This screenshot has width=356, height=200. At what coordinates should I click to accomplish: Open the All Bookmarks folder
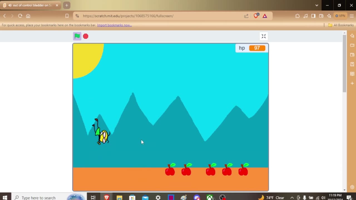(341, 25)
